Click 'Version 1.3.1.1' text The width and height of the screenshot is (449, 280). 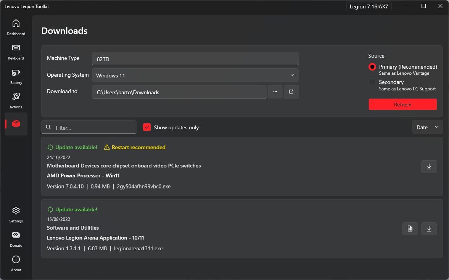point(64,248)
